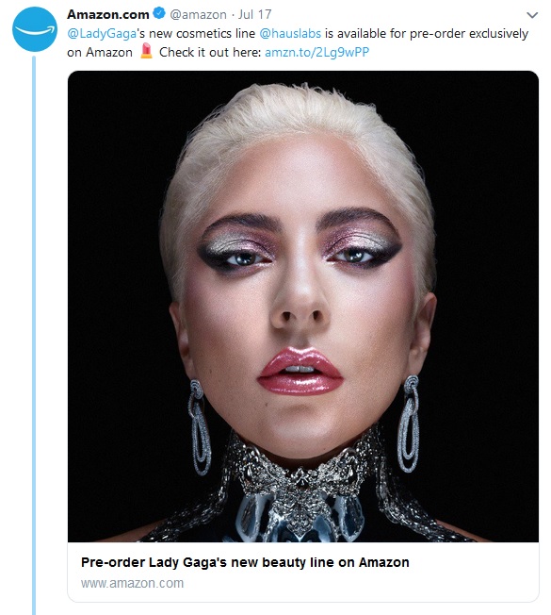Click 'is available for pre-order exclusively' text
The image size is (551, 615).
(x=427, y=34)
